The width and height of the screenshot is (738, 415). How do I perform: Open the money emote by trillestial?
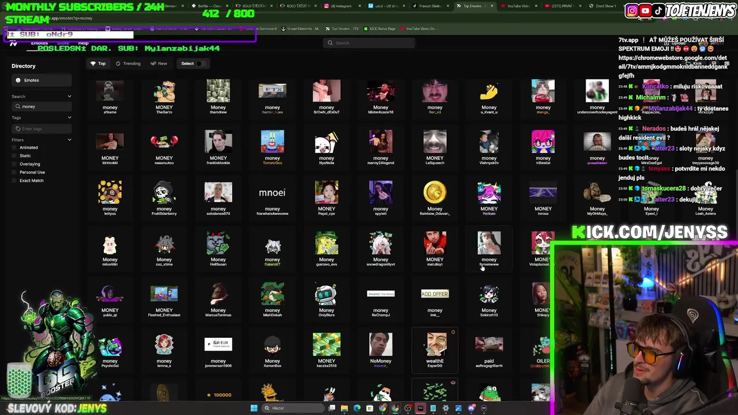(x=543, y=147)
